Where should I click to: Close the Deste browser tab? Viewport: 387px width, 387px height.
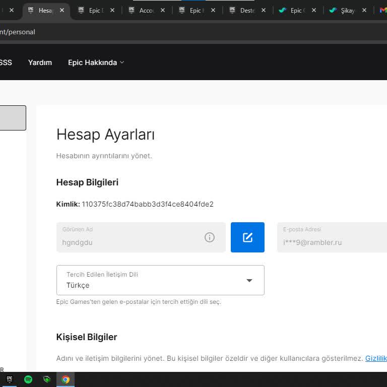[264, 10]
